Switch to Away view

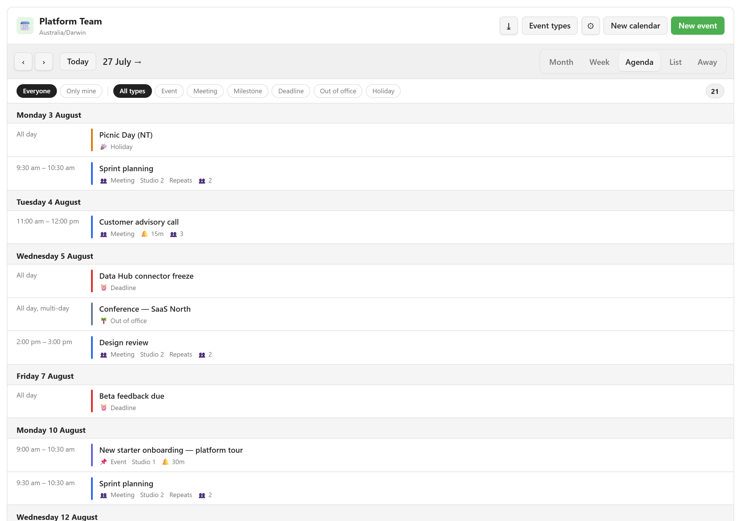(x=707, y=62)
